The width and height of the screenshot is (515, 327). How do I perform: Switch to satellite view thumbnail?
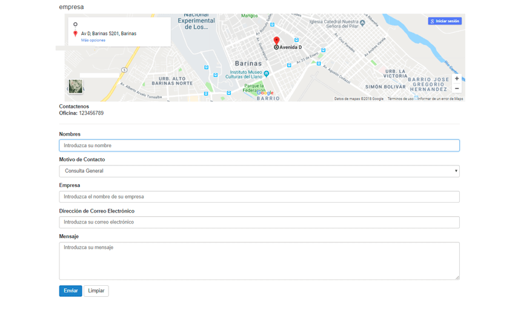pos(75,87)
